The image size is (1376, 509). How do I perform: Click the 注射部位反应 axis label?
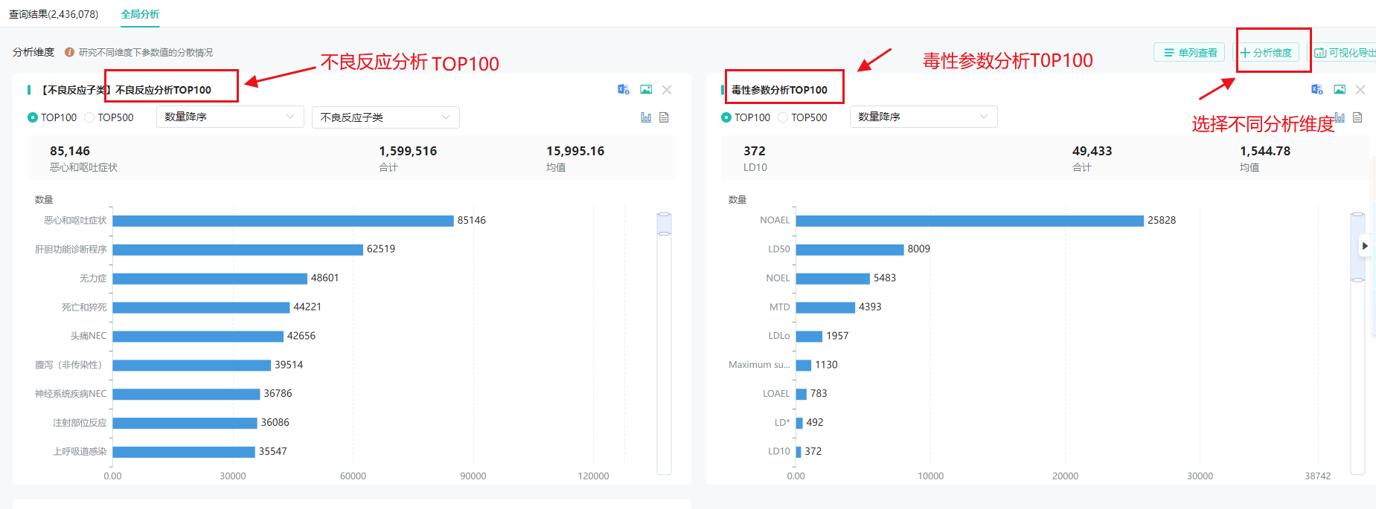click(80, 423)
